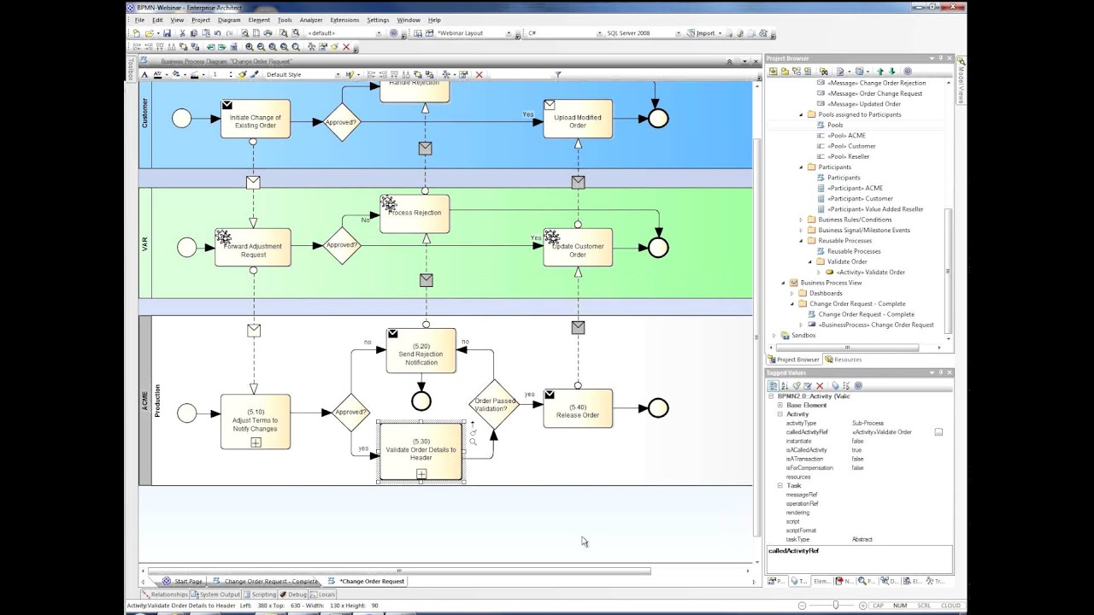Expand the Business Signal/Milestone Events folder
This screenshot has width=1094, height=615.
[801, 231]
